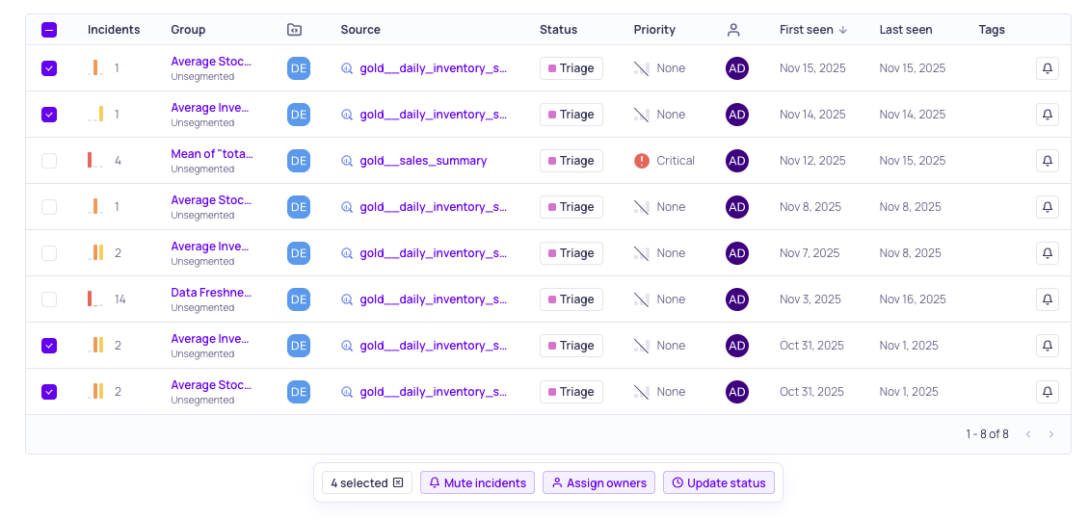1089x520 pixels.
Task: Sort by the Last seen column header
Action: pos(906,30)
